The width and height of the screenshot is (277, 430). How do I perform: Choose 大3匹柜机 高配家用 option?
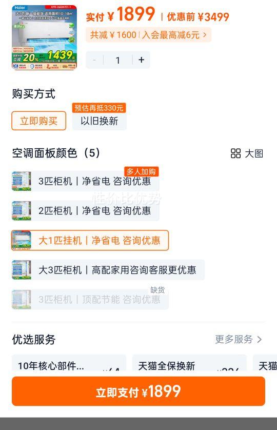108,270
